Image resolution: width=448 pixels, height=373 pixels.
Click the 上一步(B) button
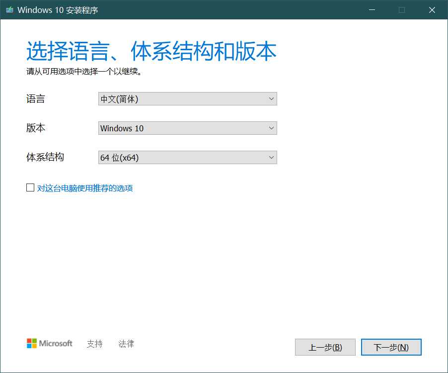(x=325, y=347)
